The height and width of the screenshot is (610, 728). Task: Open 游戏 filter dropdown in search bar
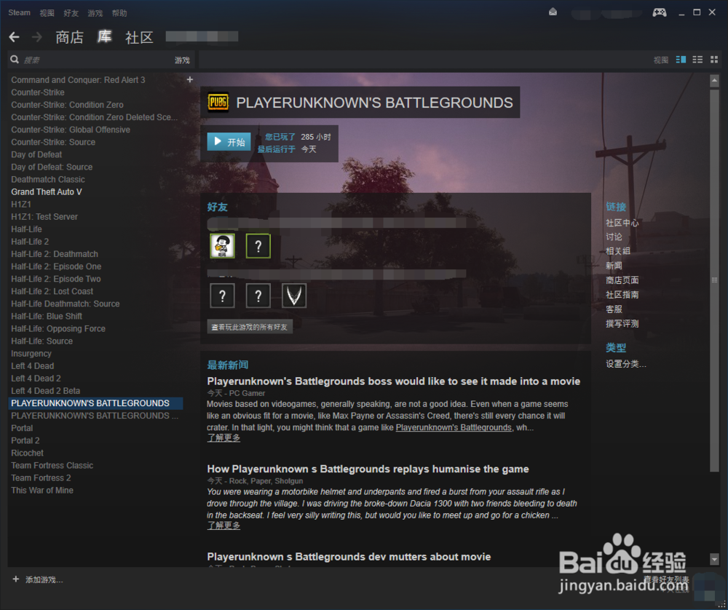[x=182, y=60]
